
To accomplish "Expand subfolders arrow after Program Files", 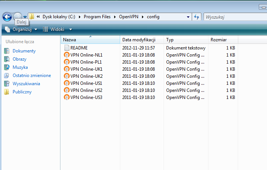I will pos(115,17).
